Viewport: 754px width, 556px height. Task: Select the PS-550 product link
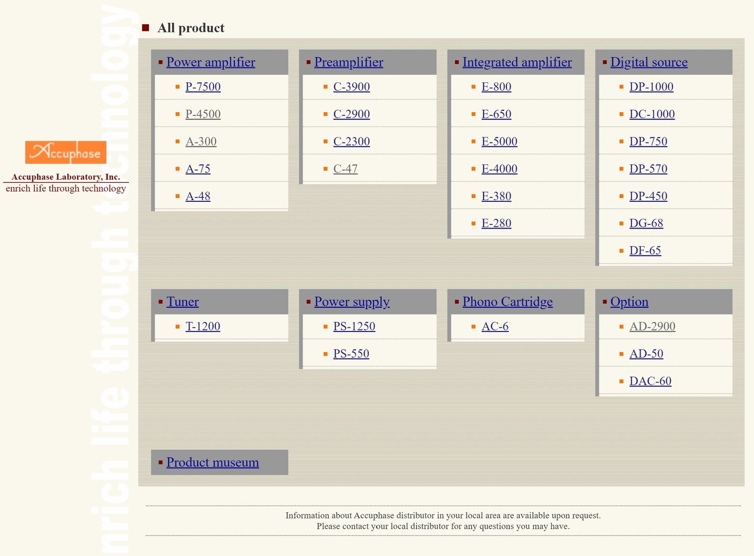[351, 354]
